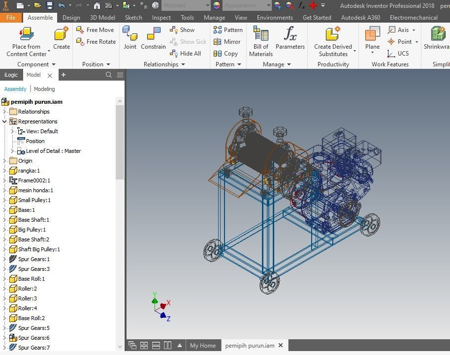This screenshot has height=355, width=450.
Task: Click the Assembly browser view link
Action: (x=15, y=89)
